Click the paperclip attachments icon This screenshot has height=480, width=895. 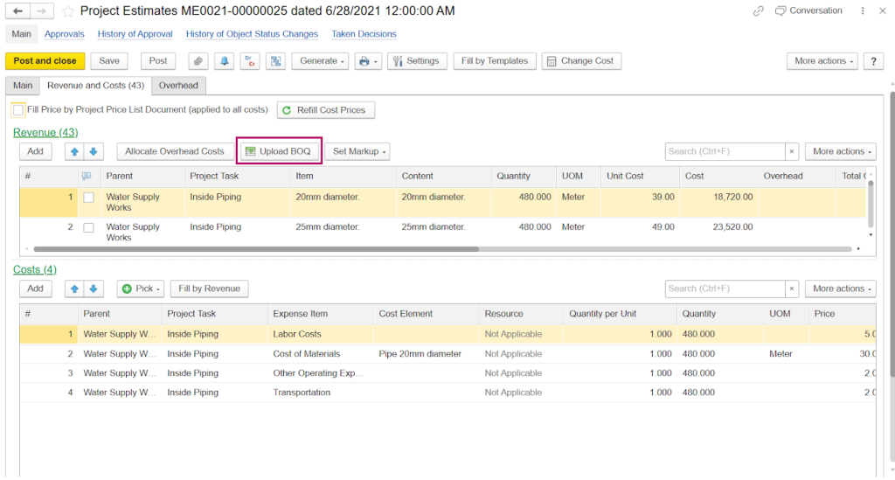198,61
